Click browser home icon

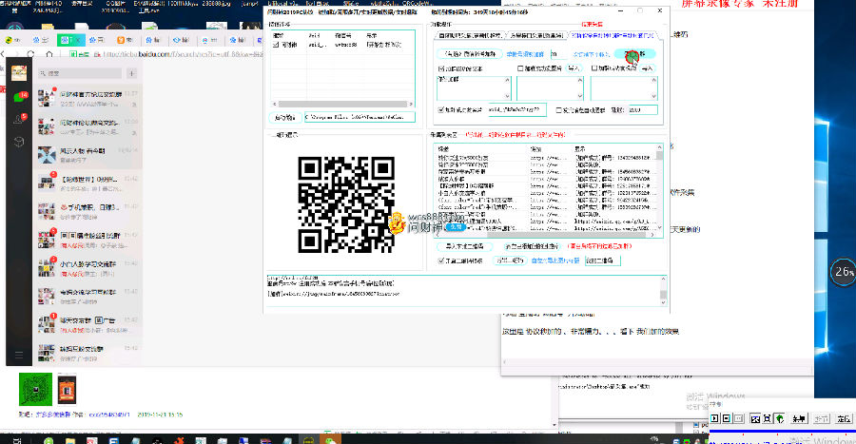49,54
